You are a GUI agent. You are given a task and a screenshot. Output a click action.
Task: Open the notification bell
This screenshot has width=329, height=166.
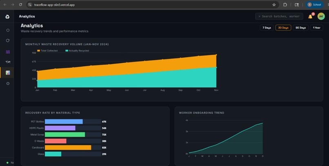pyautogui.click(x=310, y=17)
